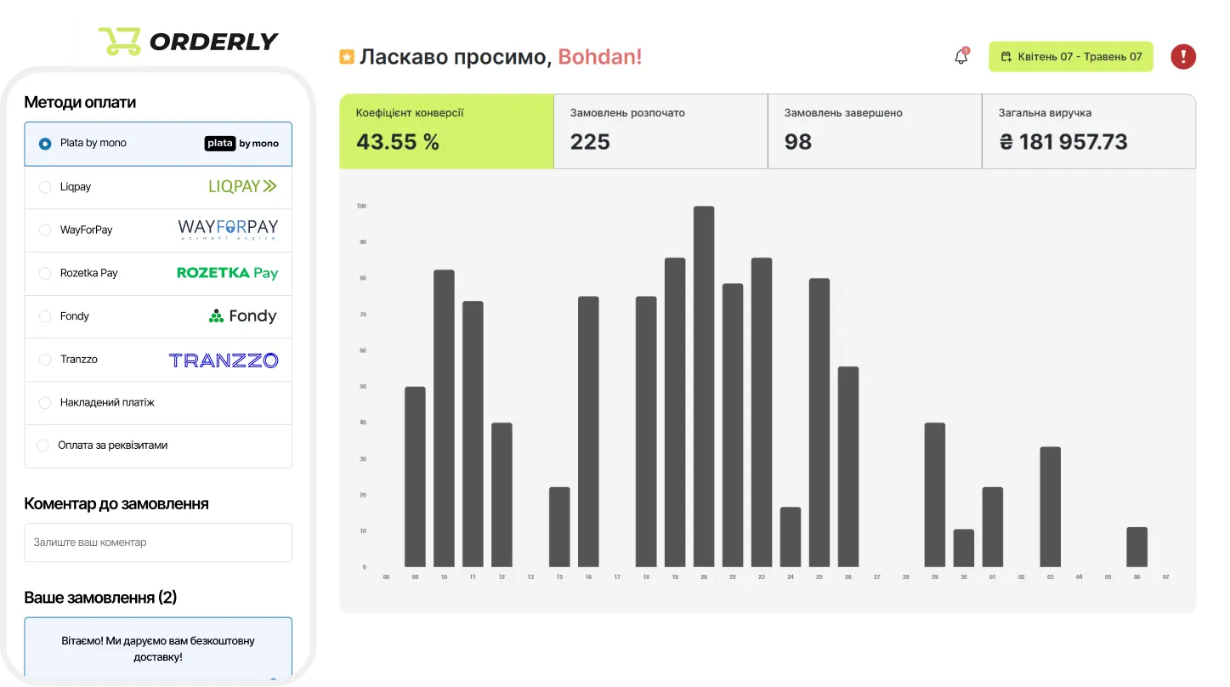Click the 100 label on chart axis

[x=361, y=206]
